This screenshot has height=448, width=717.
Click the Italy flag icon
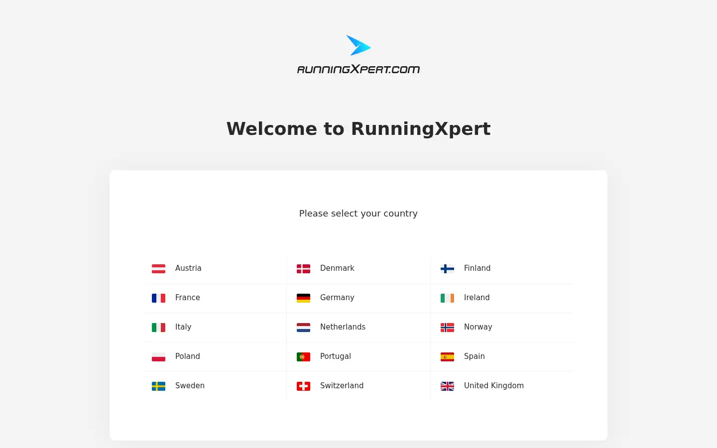pyautogui.click(x=158, y=328)
